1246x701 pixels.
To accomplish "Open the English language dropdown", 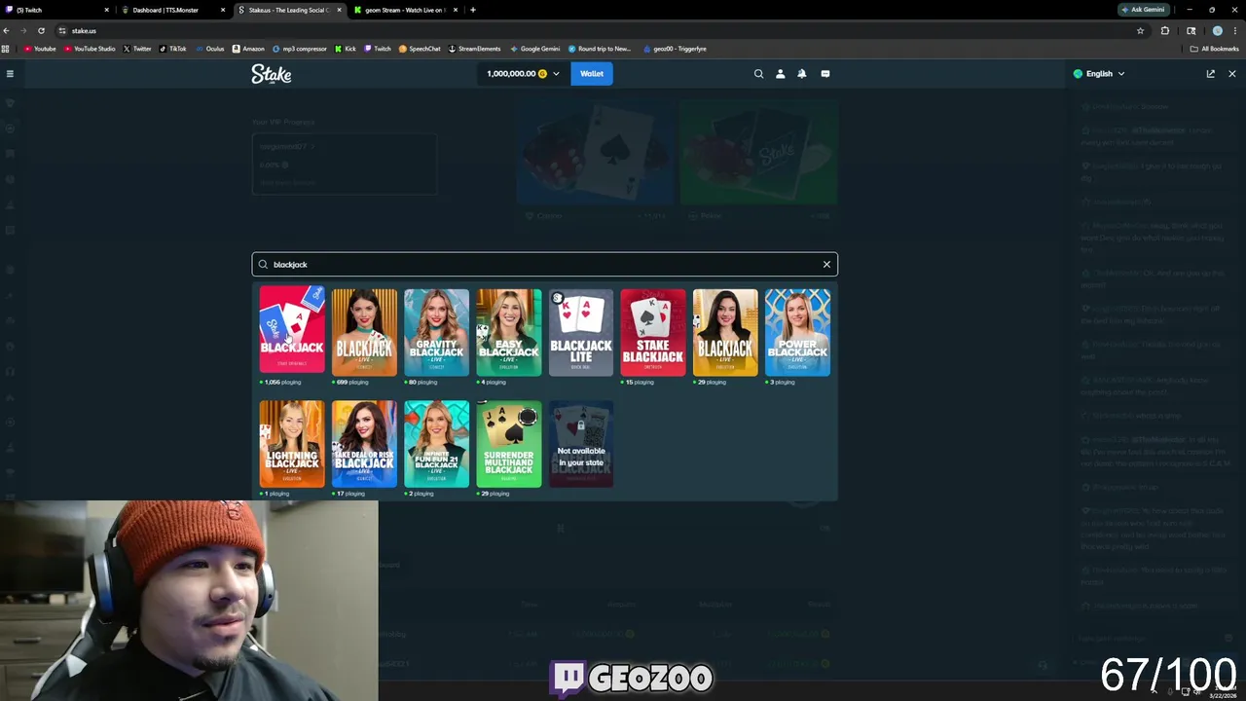I will [x=1099, y=74].
